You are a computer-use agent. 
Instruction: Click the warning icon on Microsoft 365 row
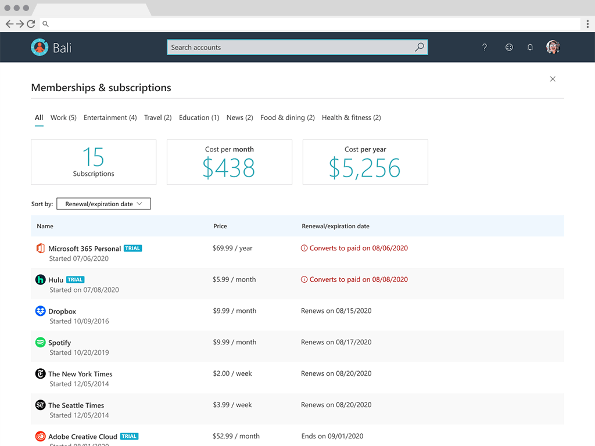304,248
